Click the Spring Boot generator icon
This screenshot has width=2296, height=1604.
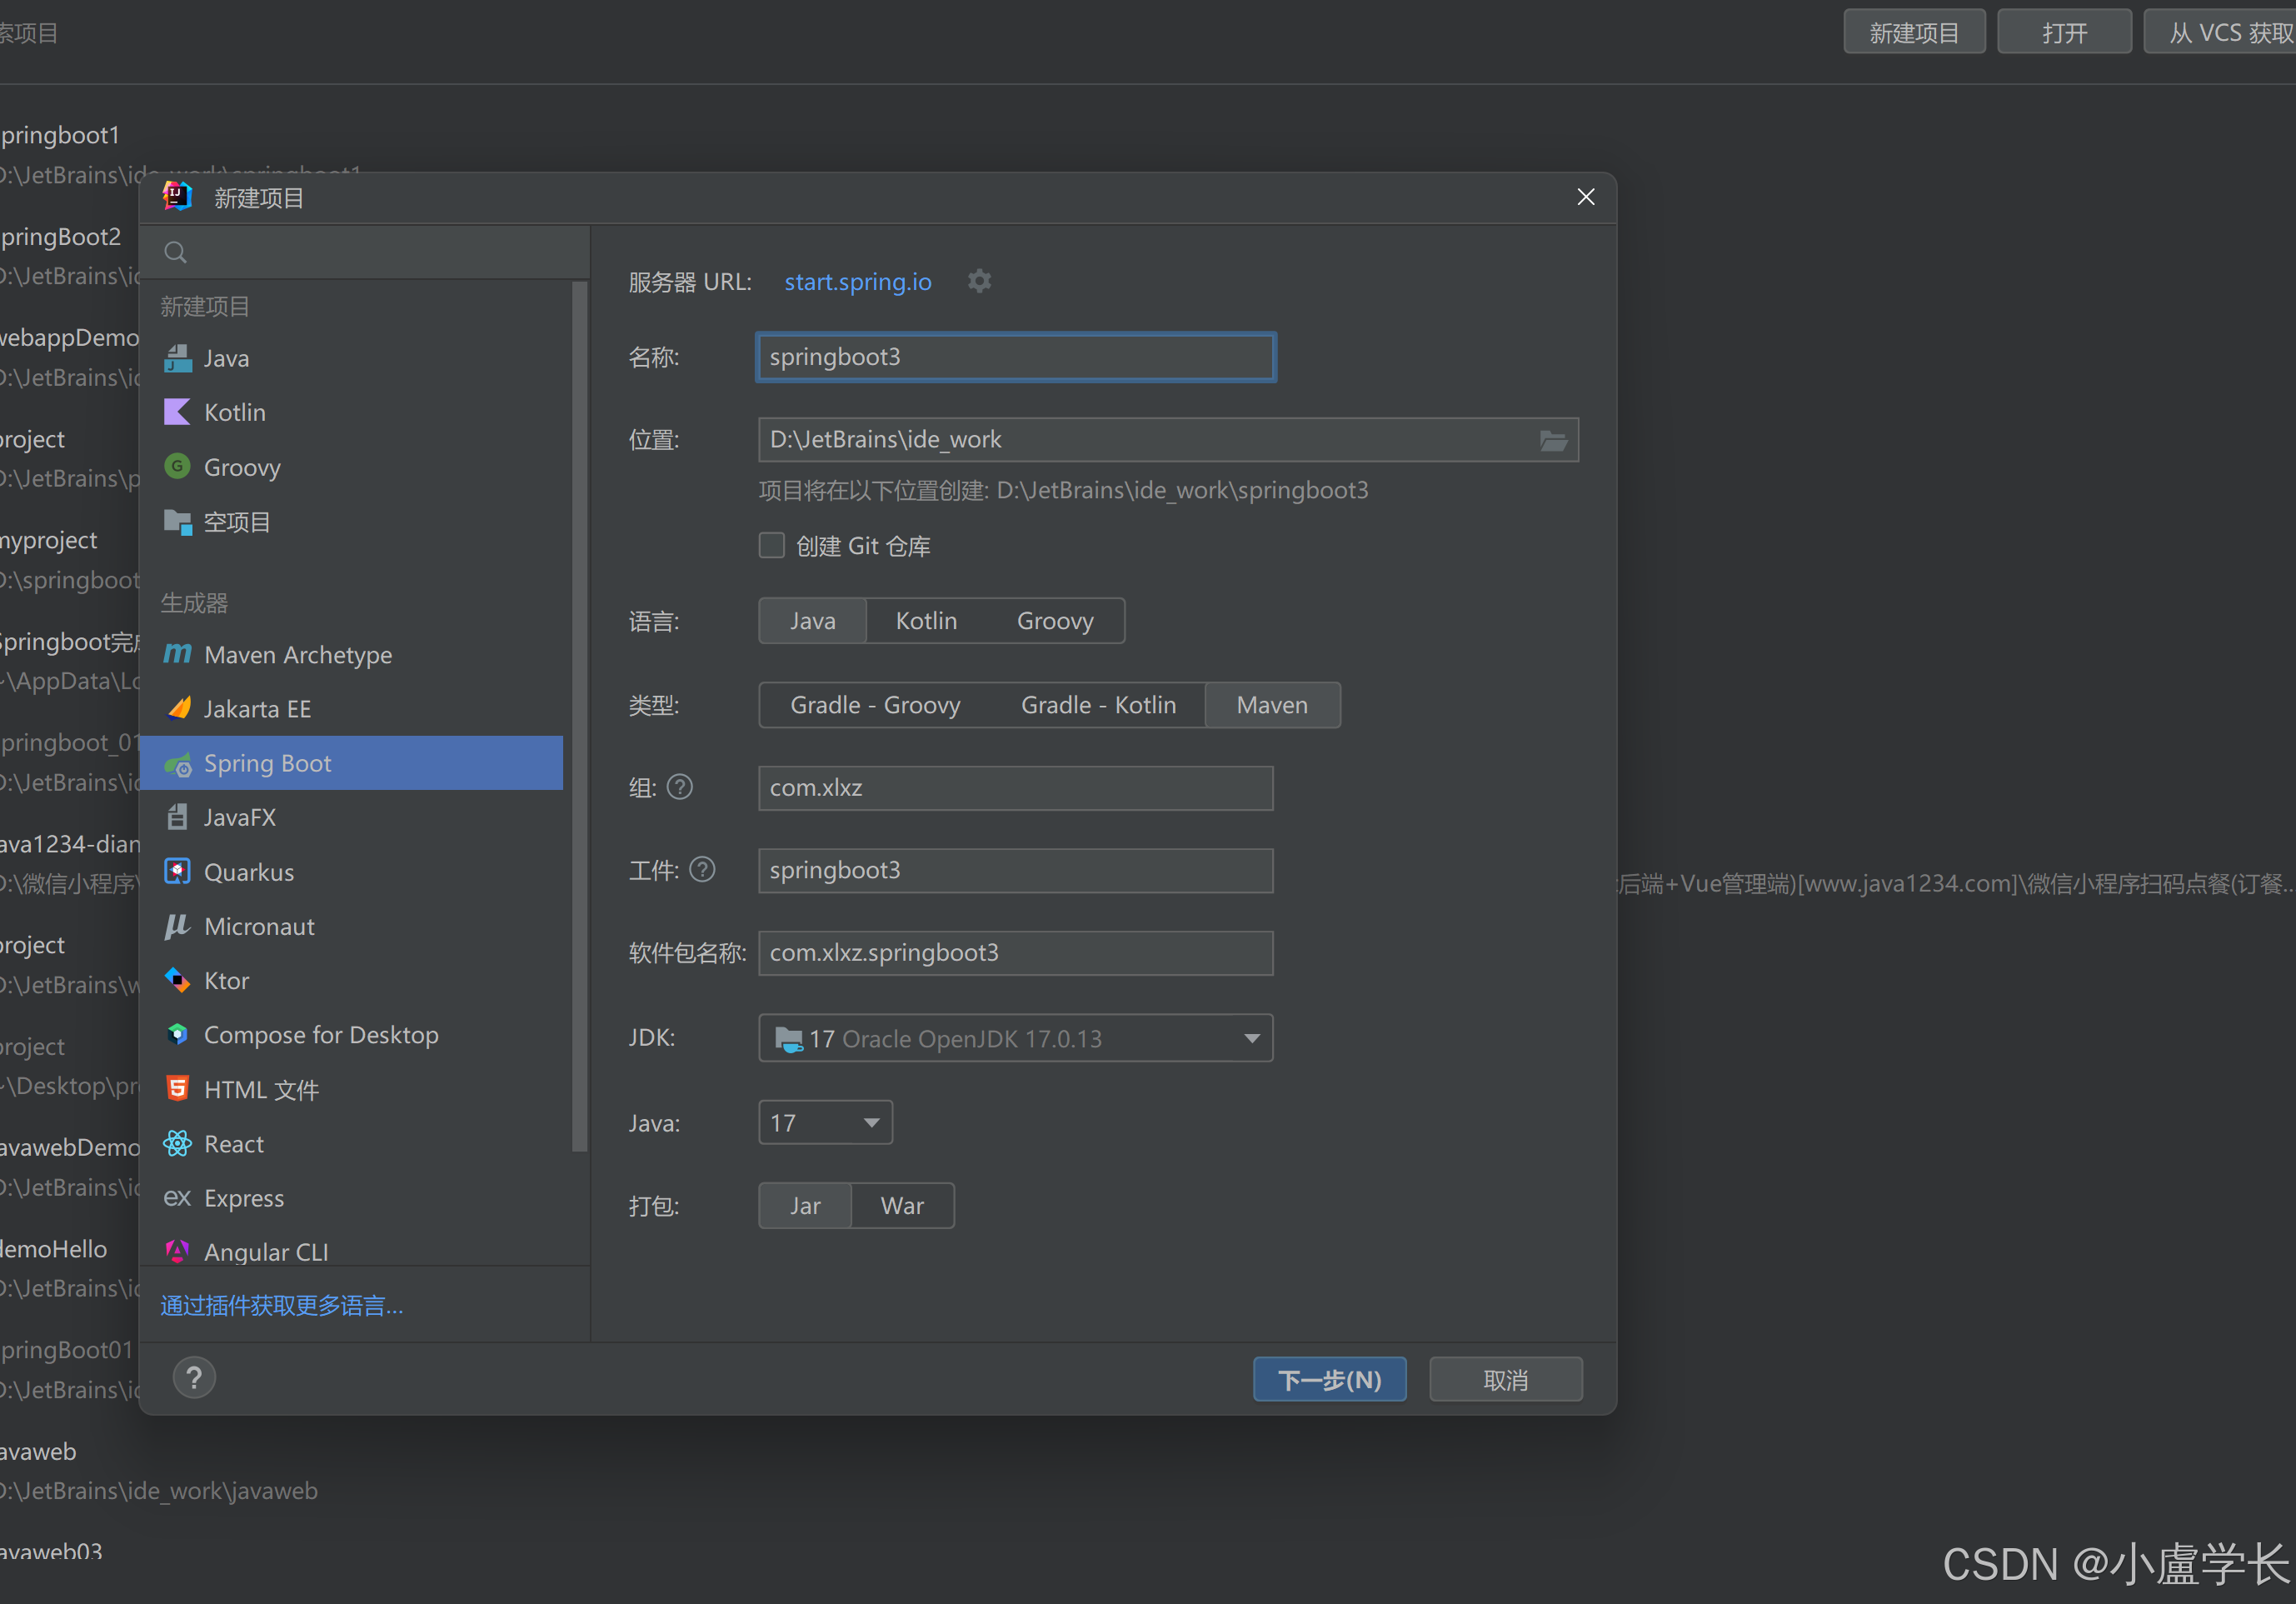tap(177, 764)
